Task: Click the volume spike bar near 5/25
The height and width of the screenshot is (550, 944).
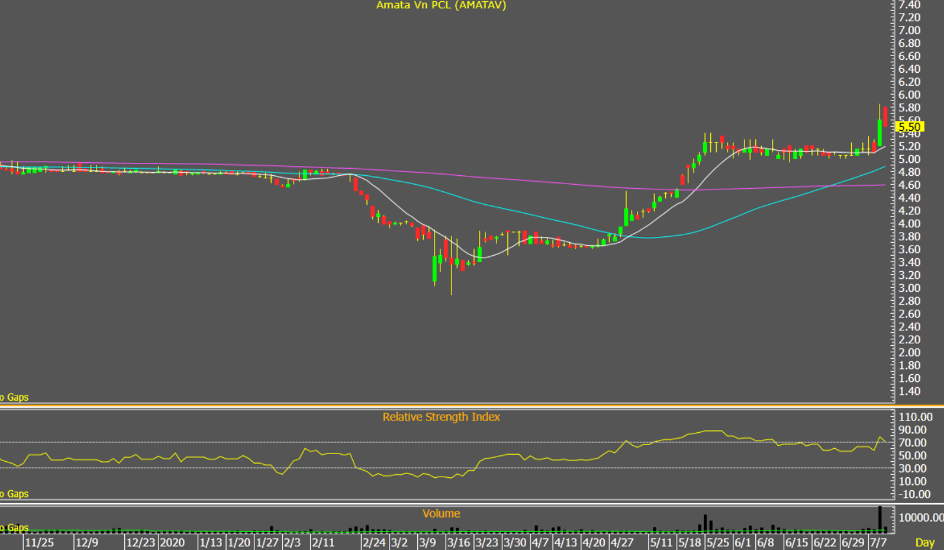Action: pyautogui.click(x=705, y=524)
